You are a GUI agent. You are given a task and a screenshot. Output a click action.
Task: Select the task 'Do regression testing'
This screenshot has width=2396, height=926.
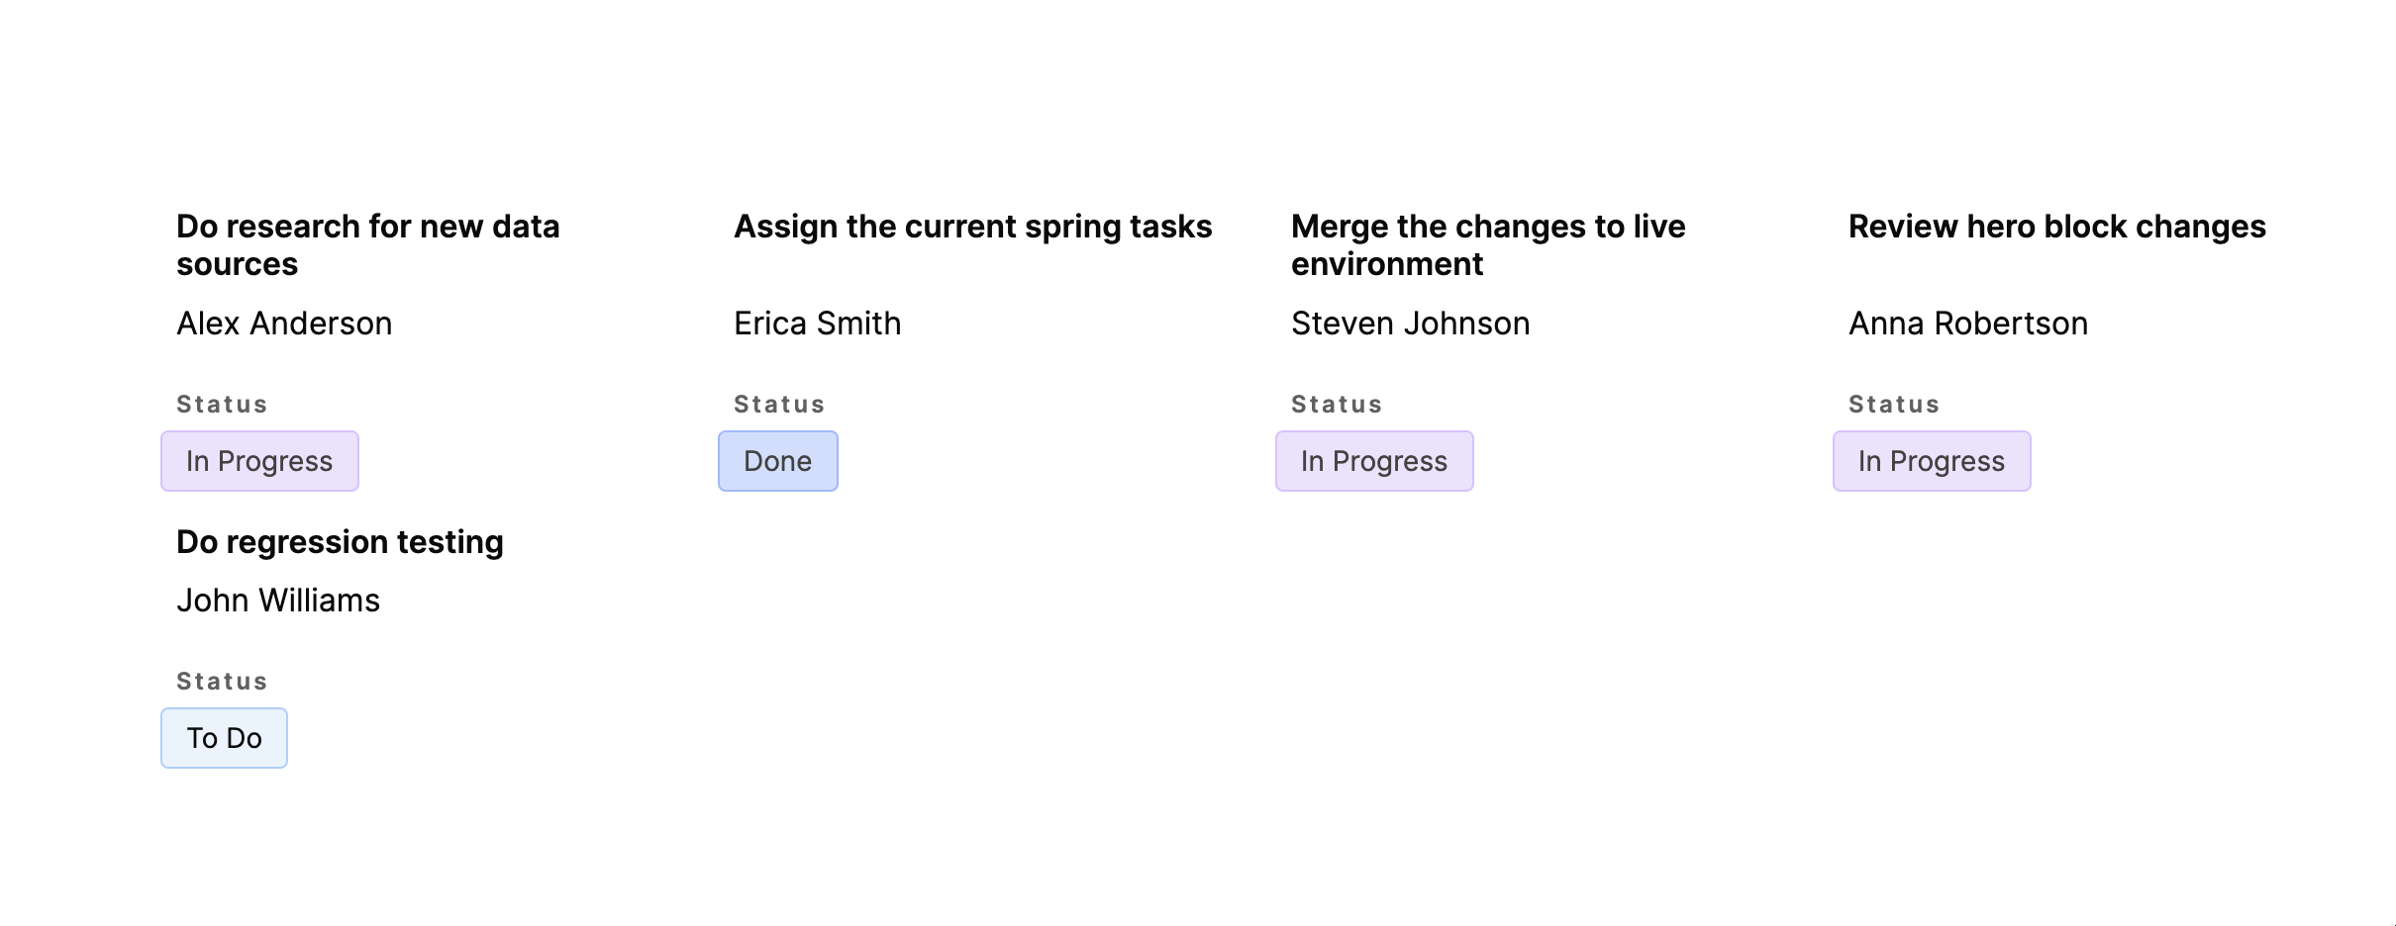340,541
